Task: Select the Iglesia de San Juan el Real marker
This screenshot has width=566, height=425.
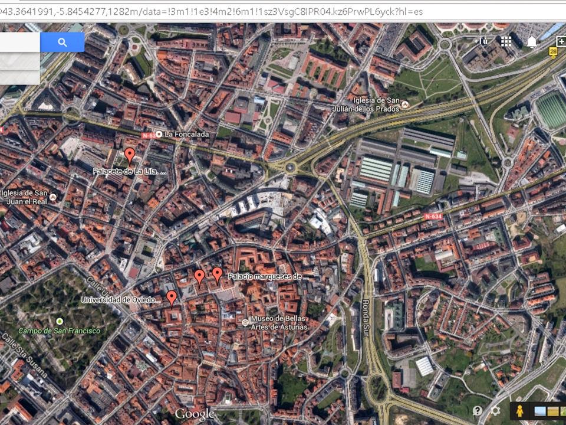Action: click(x=53, y=197)
